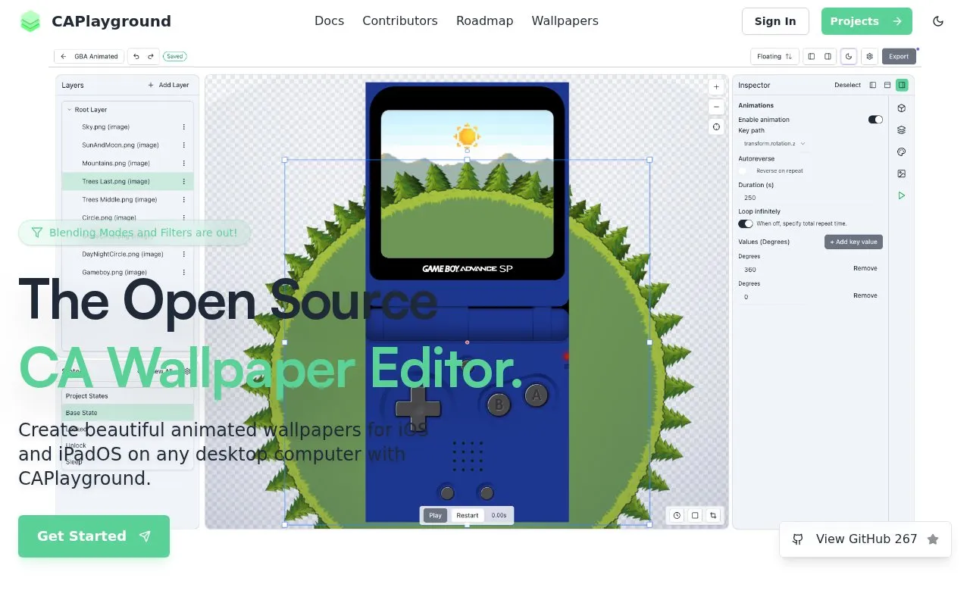The image size is (970, 606).
Task: Open the Floating layout dropdown
Action: click(x=774, y=56)
